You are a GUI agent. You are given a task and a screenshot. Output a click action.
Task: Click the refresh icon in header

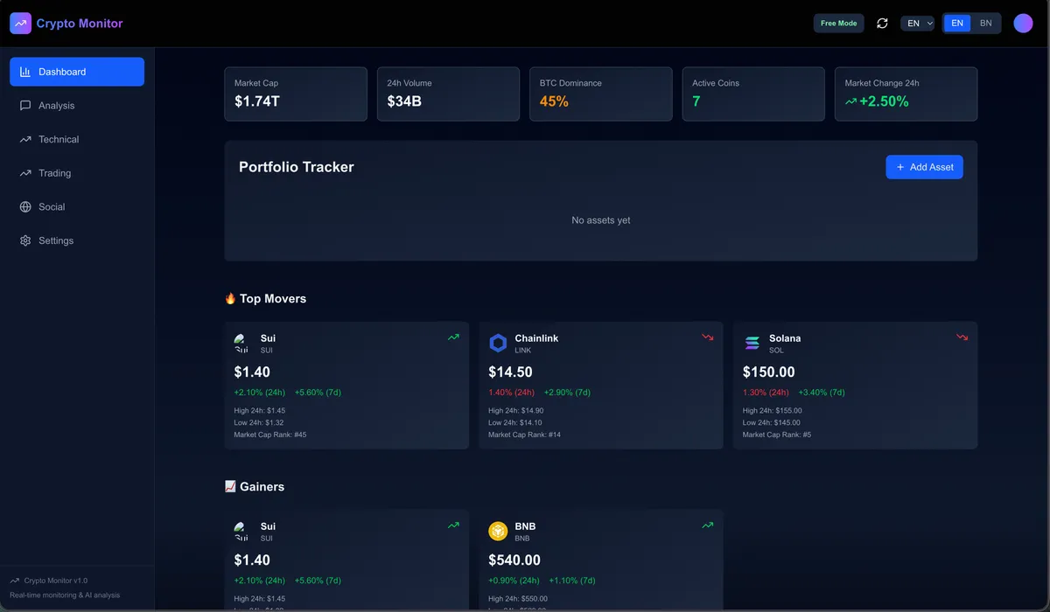(x=882, y=24)
